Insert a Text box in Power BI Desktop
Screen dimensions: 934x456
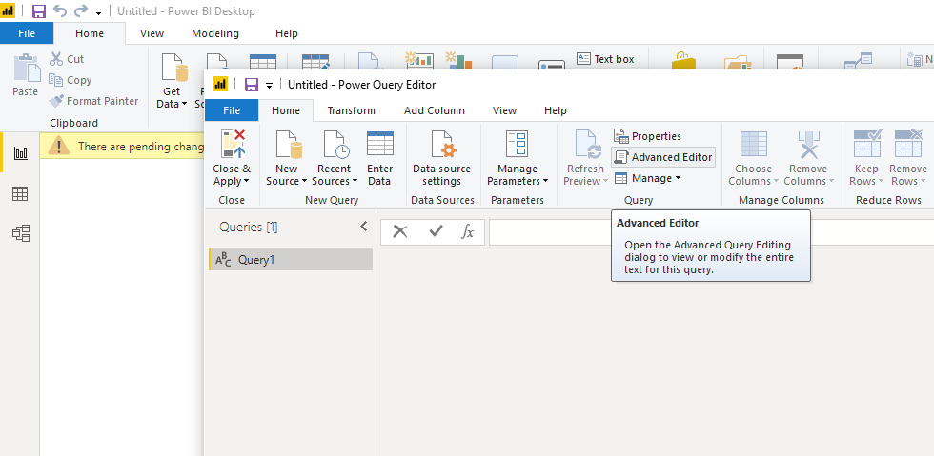click(x=605, y=59)
